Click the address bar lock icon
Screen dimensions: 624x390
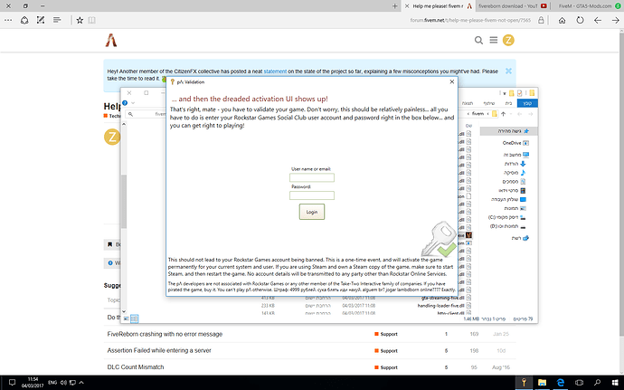pos(541,20)
